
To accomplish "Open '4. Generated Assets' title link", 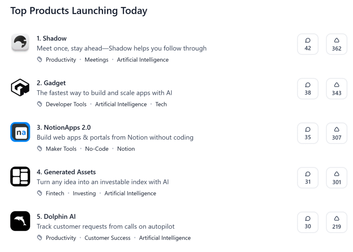I will [x=66, y=172].
